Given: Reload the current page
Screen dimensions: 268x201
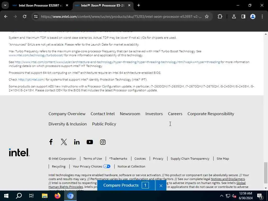Looking at the screenshot, I should pos(25,16).
